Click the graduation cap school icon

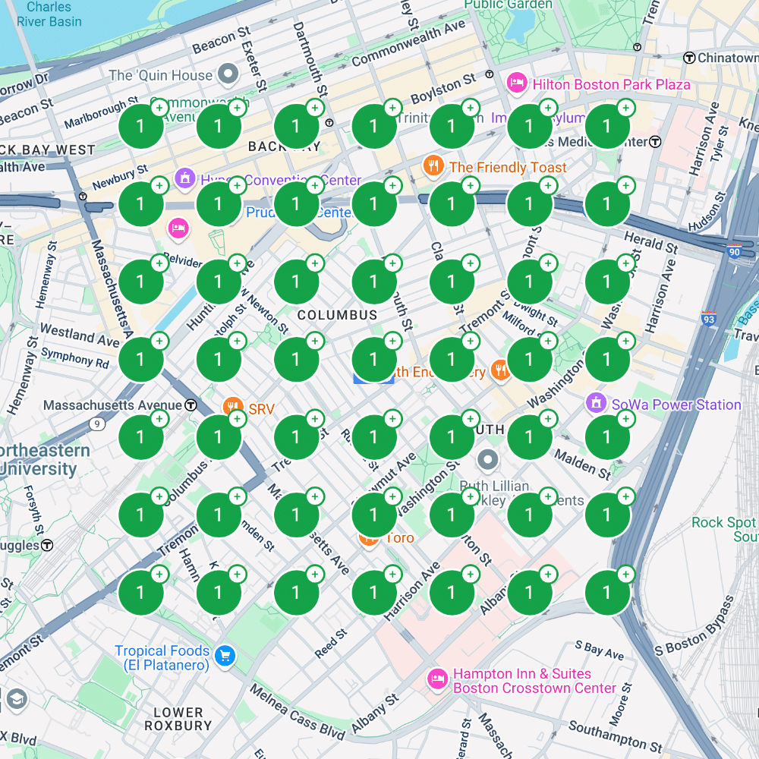point(17,700)
